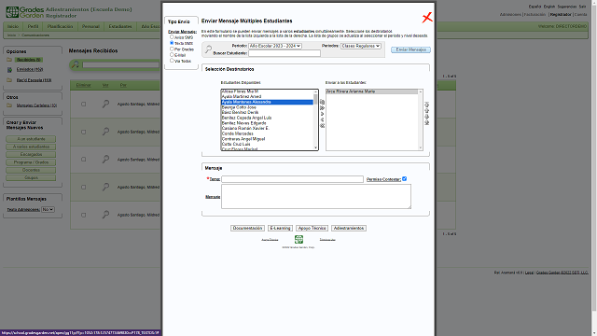View the second received message magnifier
Viewport: 597px width, 336px height.
105,132
